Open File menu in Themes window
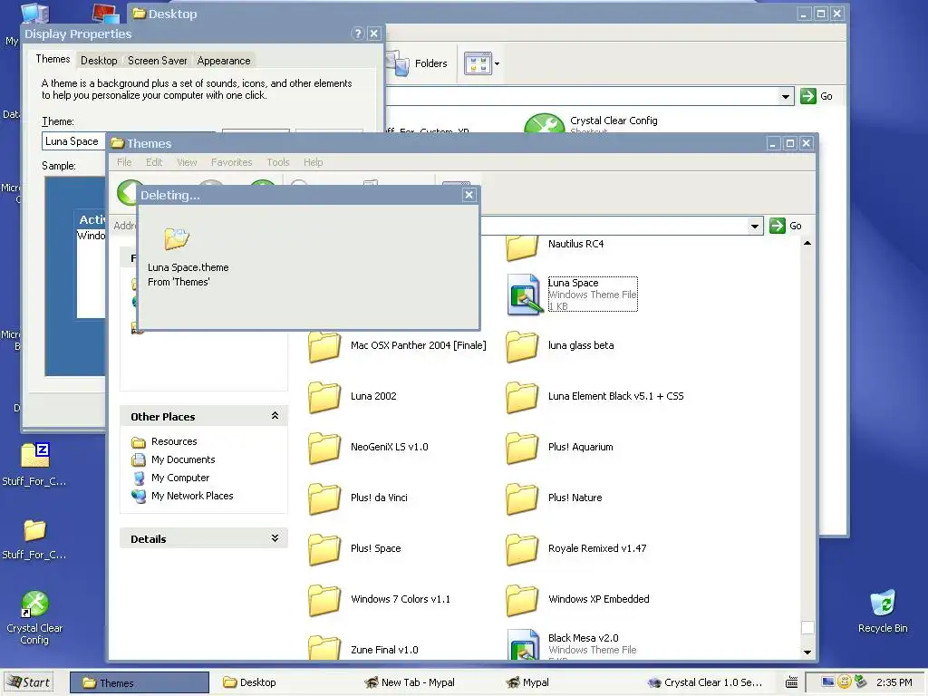The image size is (928, 696). tap(124, 162)
